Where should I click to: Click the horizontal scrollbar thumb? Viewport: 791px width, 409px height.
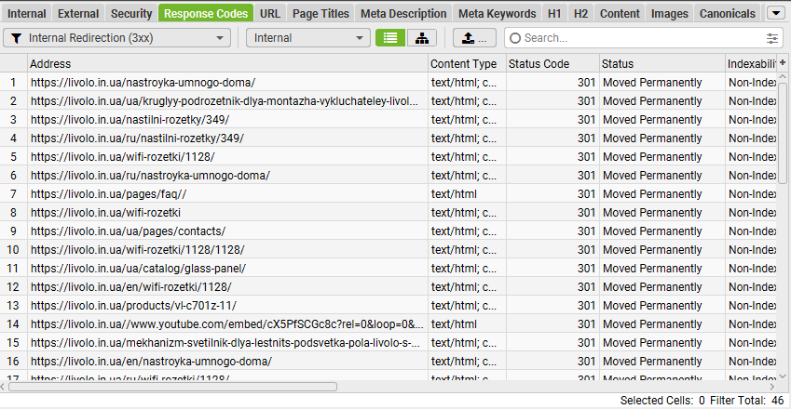(172, 387)
